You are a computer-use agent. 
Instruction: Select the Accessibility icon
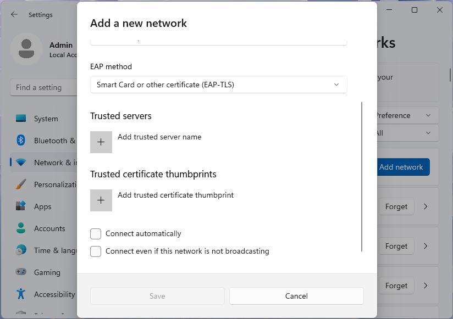click(x=21, y=294)
